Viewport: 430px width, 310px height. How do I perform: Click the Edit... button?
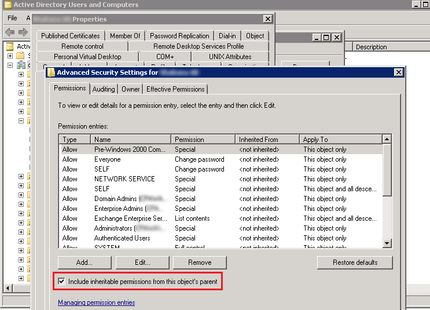142,262
